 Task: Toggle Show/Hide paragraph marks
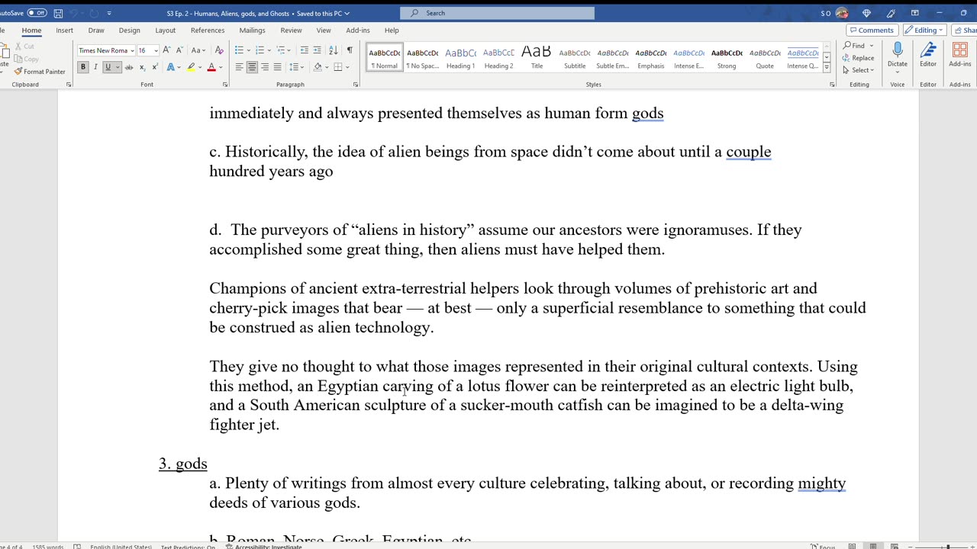click(x=350, y=50)
